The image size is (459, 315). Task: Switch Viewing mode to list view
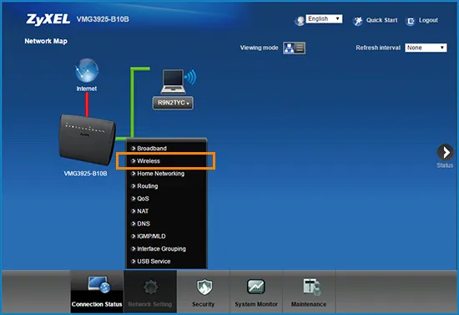pyautogui.click(x=300, y=48)
